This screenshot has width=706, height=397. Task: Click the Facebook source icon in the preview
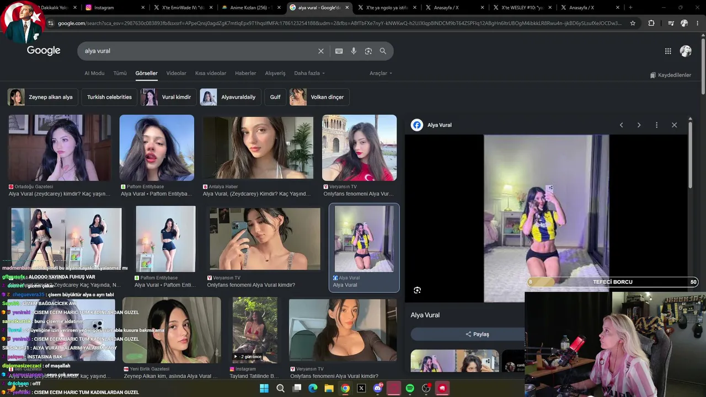click(417, 125)
